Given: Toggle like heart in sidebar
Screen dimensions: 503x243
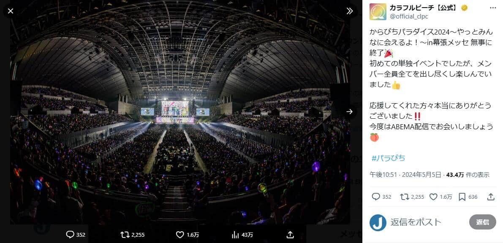Looking at the screenshot, I should (433, 197).
